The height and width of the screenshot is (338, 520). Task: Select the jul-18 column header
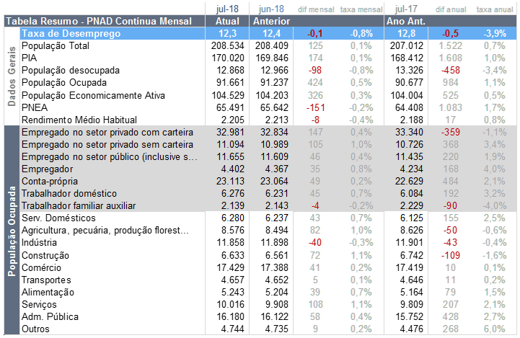tap(227, 9)
